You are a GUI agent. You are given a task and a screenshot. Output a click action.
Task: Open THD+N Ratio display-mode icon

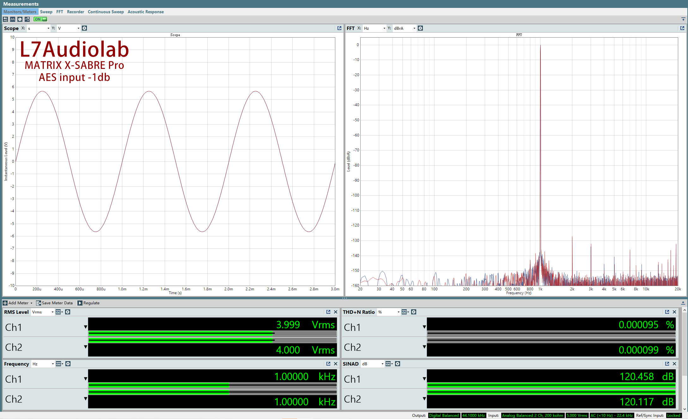405,312
